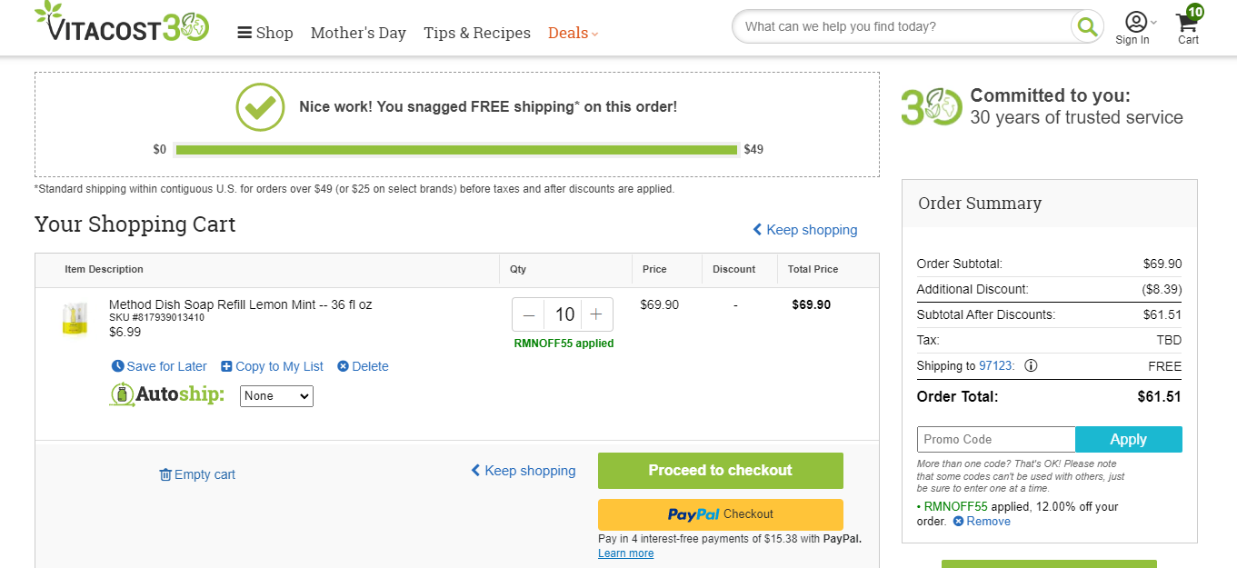This screenshot has width=1237, height=568.
Task: Save the dish soap for later
Action: tap(159, 366)
